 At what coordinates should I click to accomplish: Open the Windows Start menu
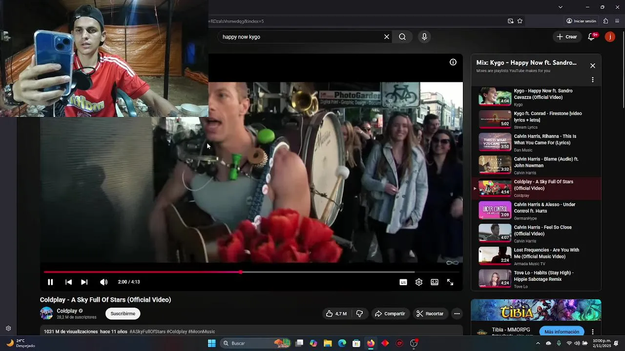[x=212, y=343]
